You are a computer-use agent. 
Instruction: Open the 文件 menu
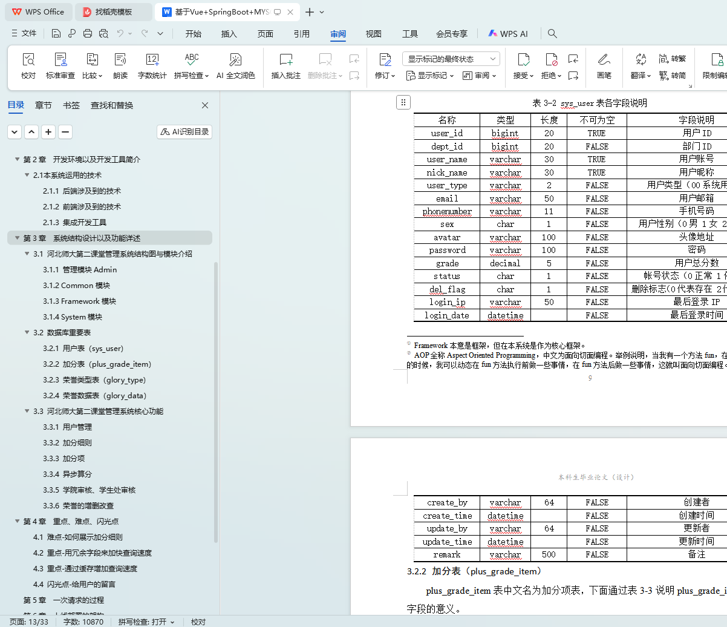point(24,34)
